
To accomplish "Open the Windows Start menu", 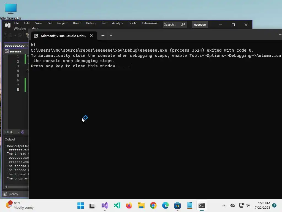I will point(80,205).
